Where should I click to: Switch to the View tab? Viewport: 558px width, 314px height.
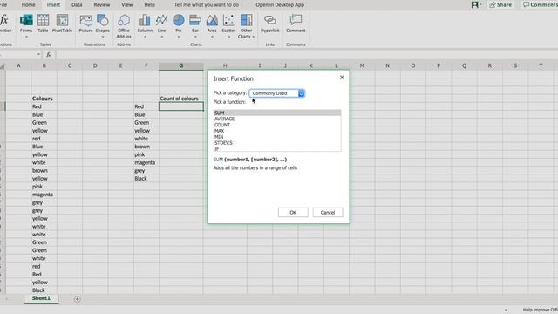coord(127,5)
